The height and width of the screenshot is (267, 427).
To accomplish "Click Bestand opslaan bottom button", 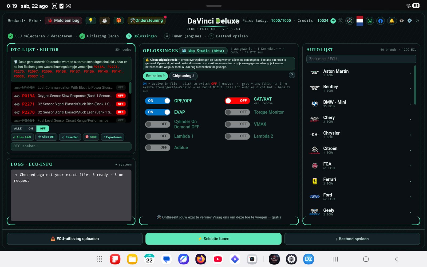I will tap(352, 239).
